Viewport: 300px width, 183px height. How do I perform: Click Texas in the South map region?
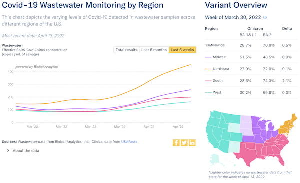click(x=248, y=153)
